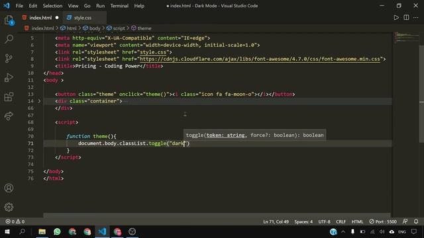The image size is (424, 238).
Task: Open the Windows Start menu
Action: tap(7, 231)
